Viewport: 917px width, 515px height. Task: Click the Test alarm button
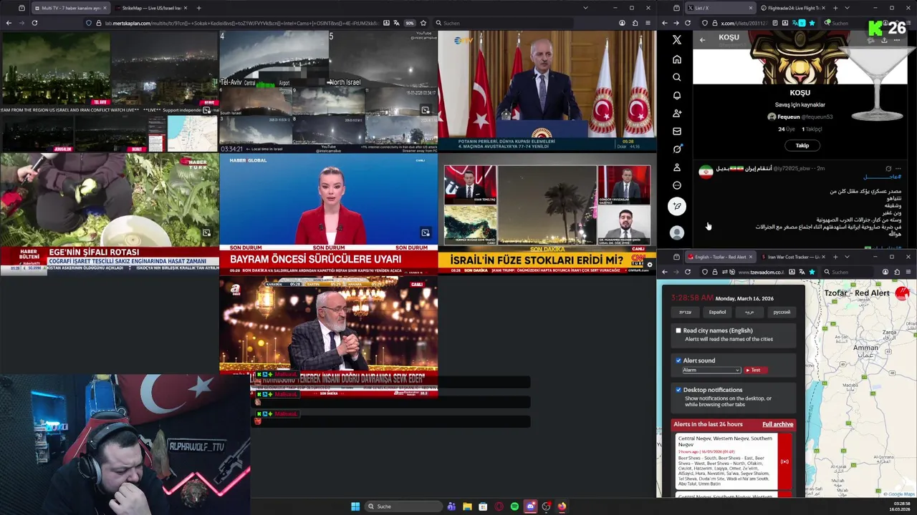click(755, 370)
